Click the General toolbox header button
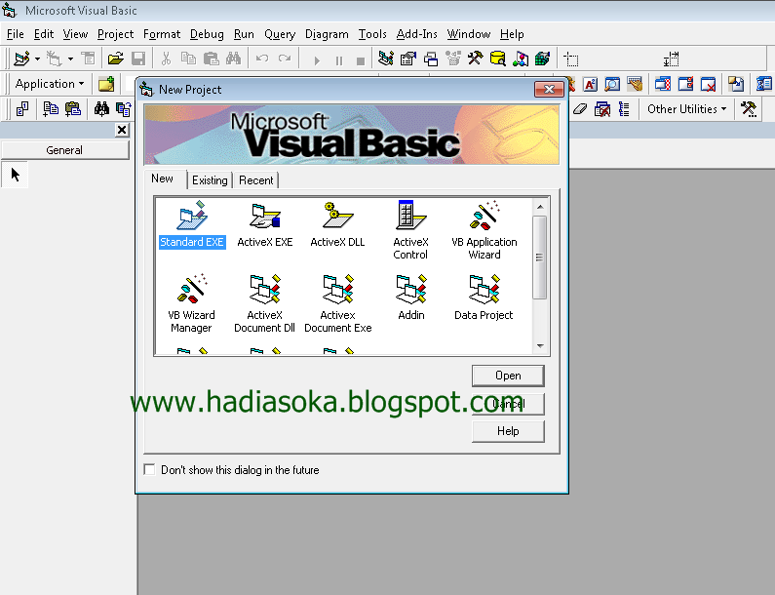Screen dimensions: 775x595 (64, 150)
